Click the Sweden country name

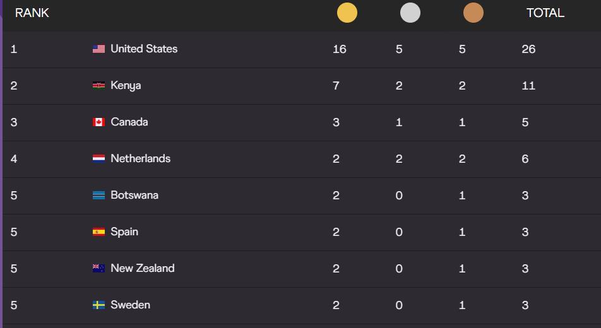tap(130, 305)
